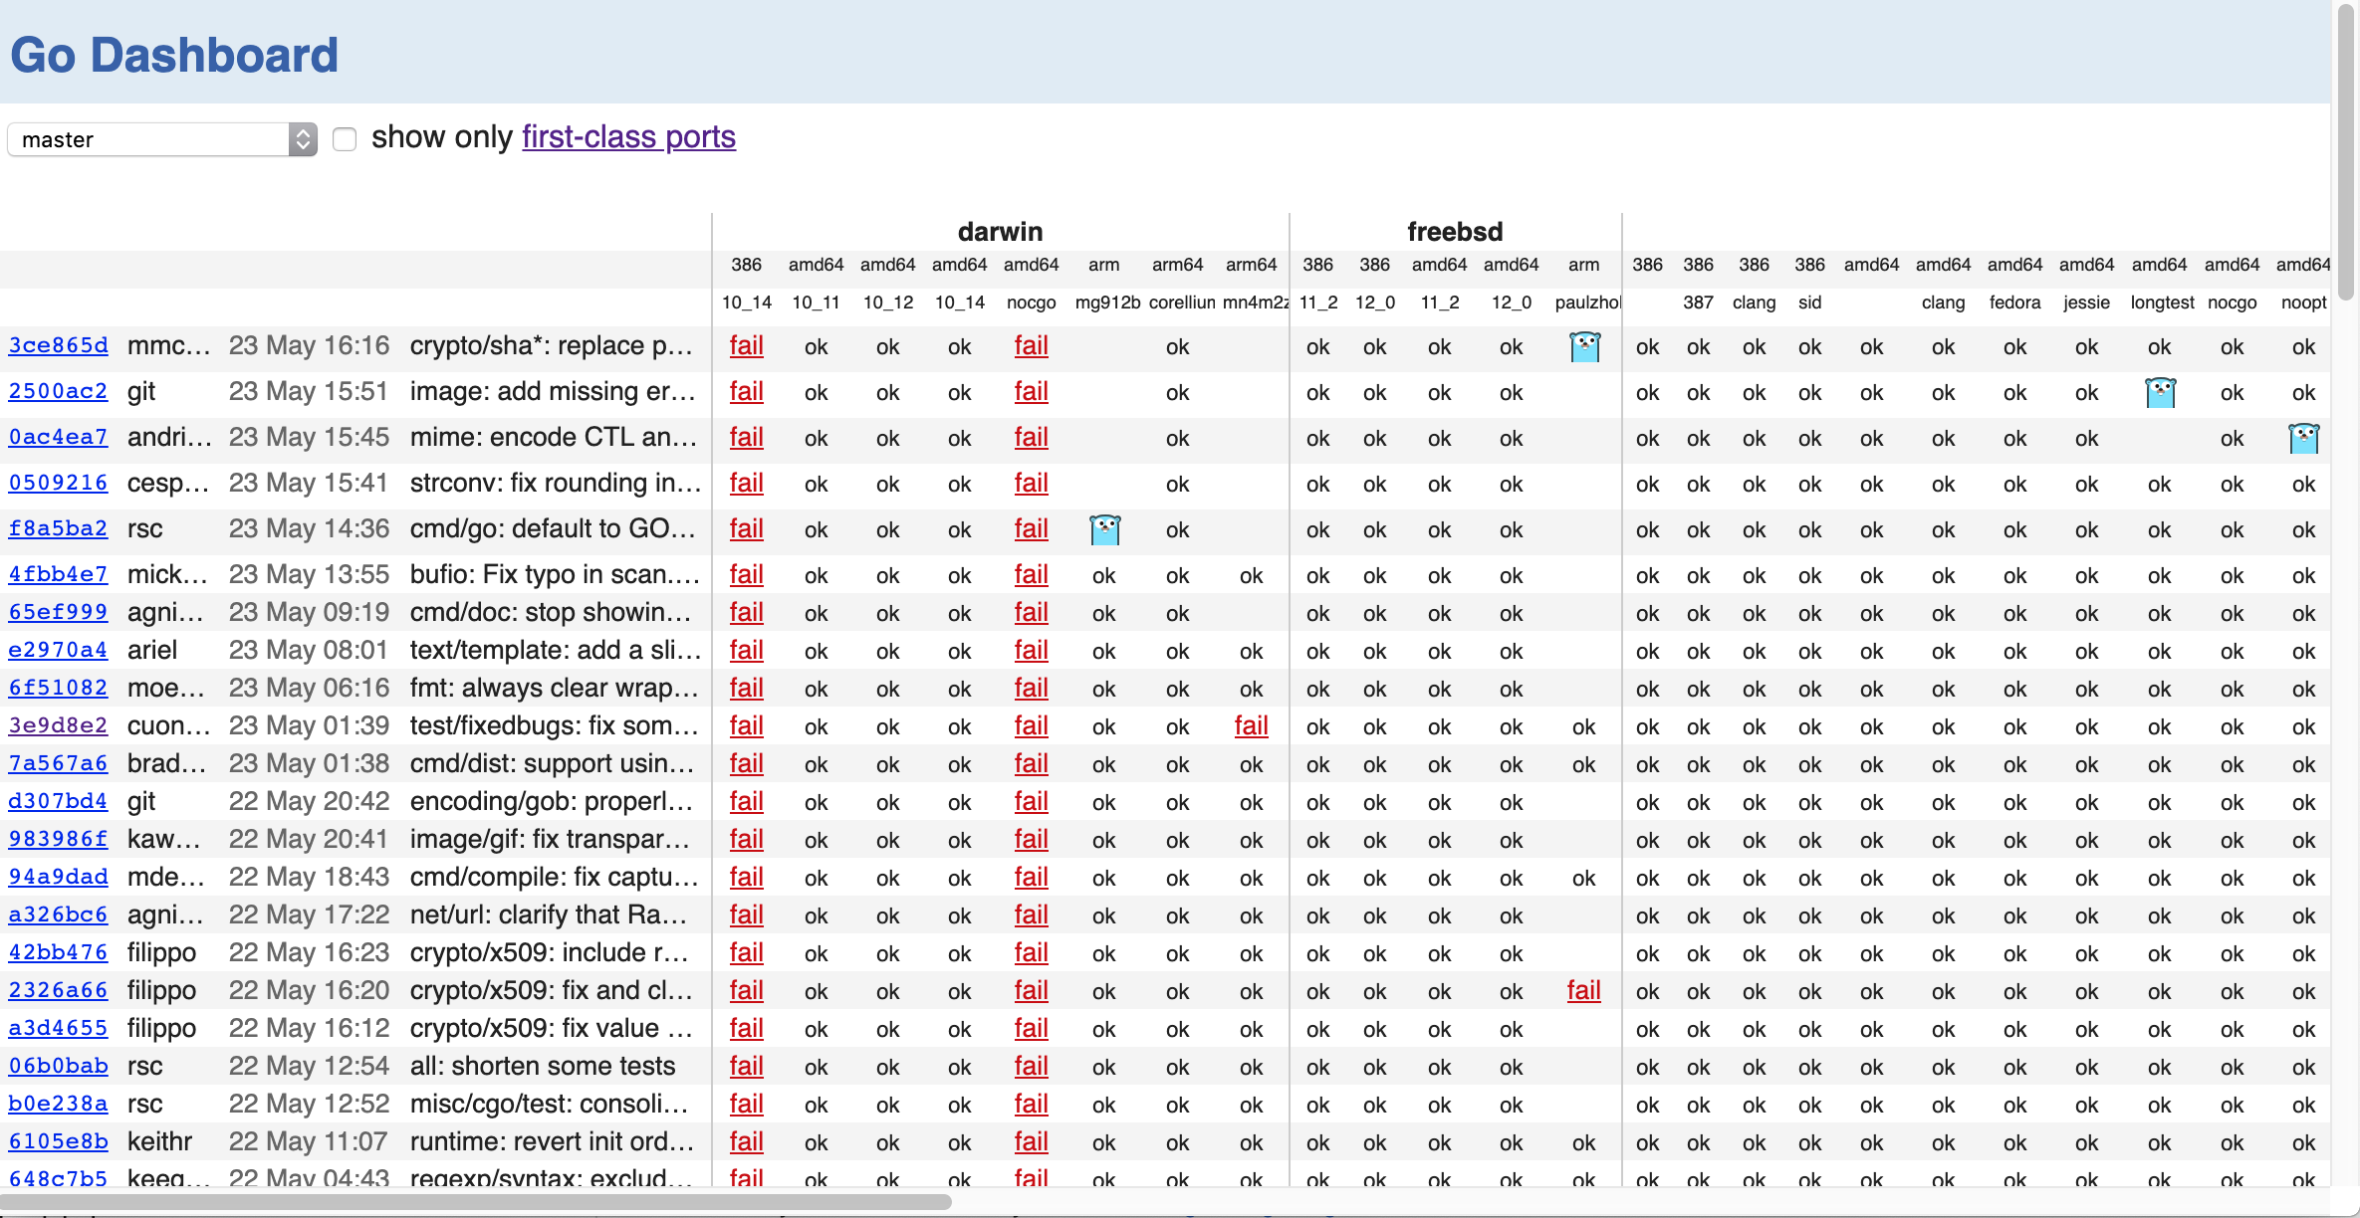2360x1218 pixels.
Task: Click the horizontal scrollbar thumb
Action: click(x=475, y=1201)
